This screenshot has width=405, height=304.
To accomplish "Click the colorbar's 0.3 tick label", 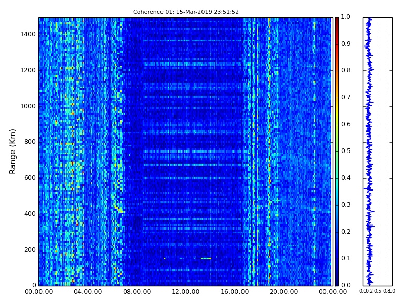I will (346, 205).
